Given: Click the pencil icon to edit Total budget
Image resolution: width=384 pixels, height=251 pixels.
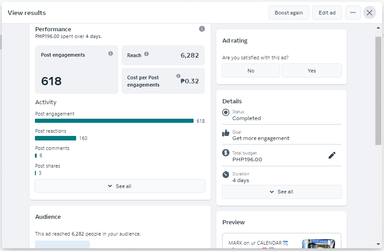Looking at the screenshot, I should pyautogui.click(x=332, y=155).
